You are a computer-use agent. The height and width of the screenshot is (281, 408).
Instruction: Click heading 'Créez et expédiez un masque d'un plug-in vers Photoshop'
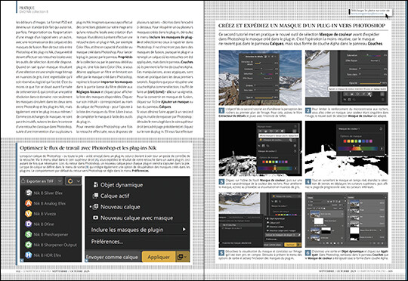(x=301, y=26)
